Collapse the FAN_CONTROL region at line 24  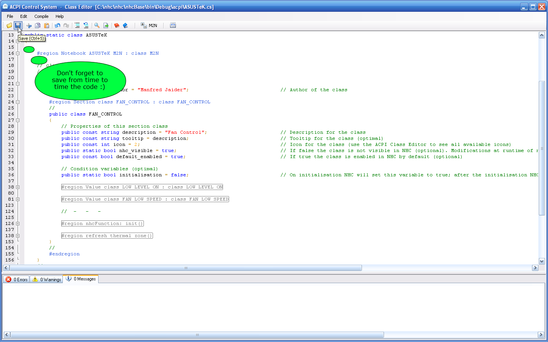(18, 102)
